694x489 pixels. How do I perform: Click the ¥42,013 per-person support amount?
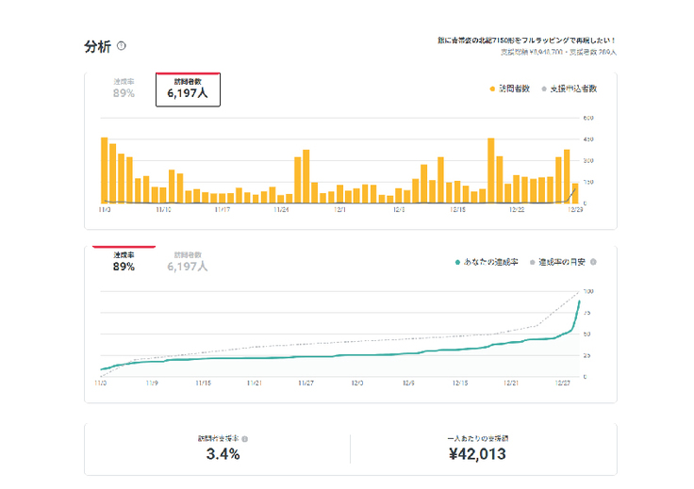[x=476, y=454]
